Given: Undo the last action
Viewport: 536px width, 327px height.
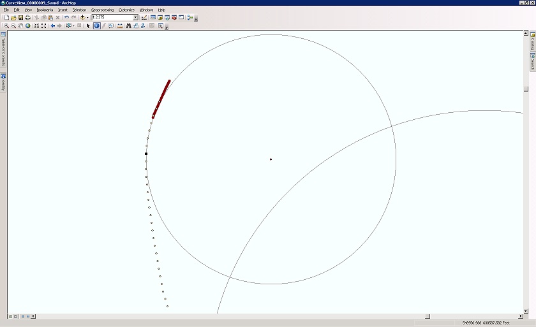Looking at the screenshot, I should coord(66,17).
